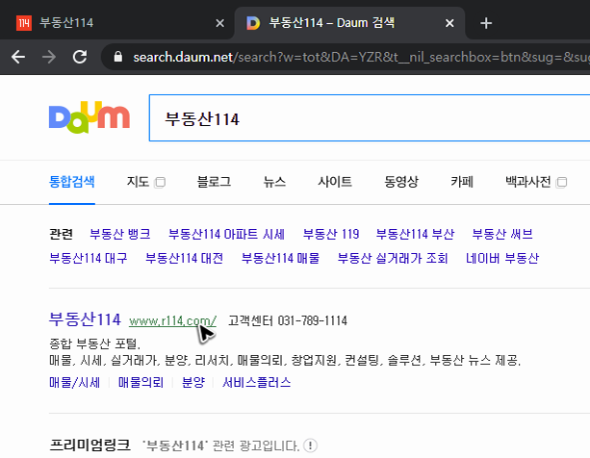Focus the Daum search box containing 부동산114

click(x=370, y=118)
